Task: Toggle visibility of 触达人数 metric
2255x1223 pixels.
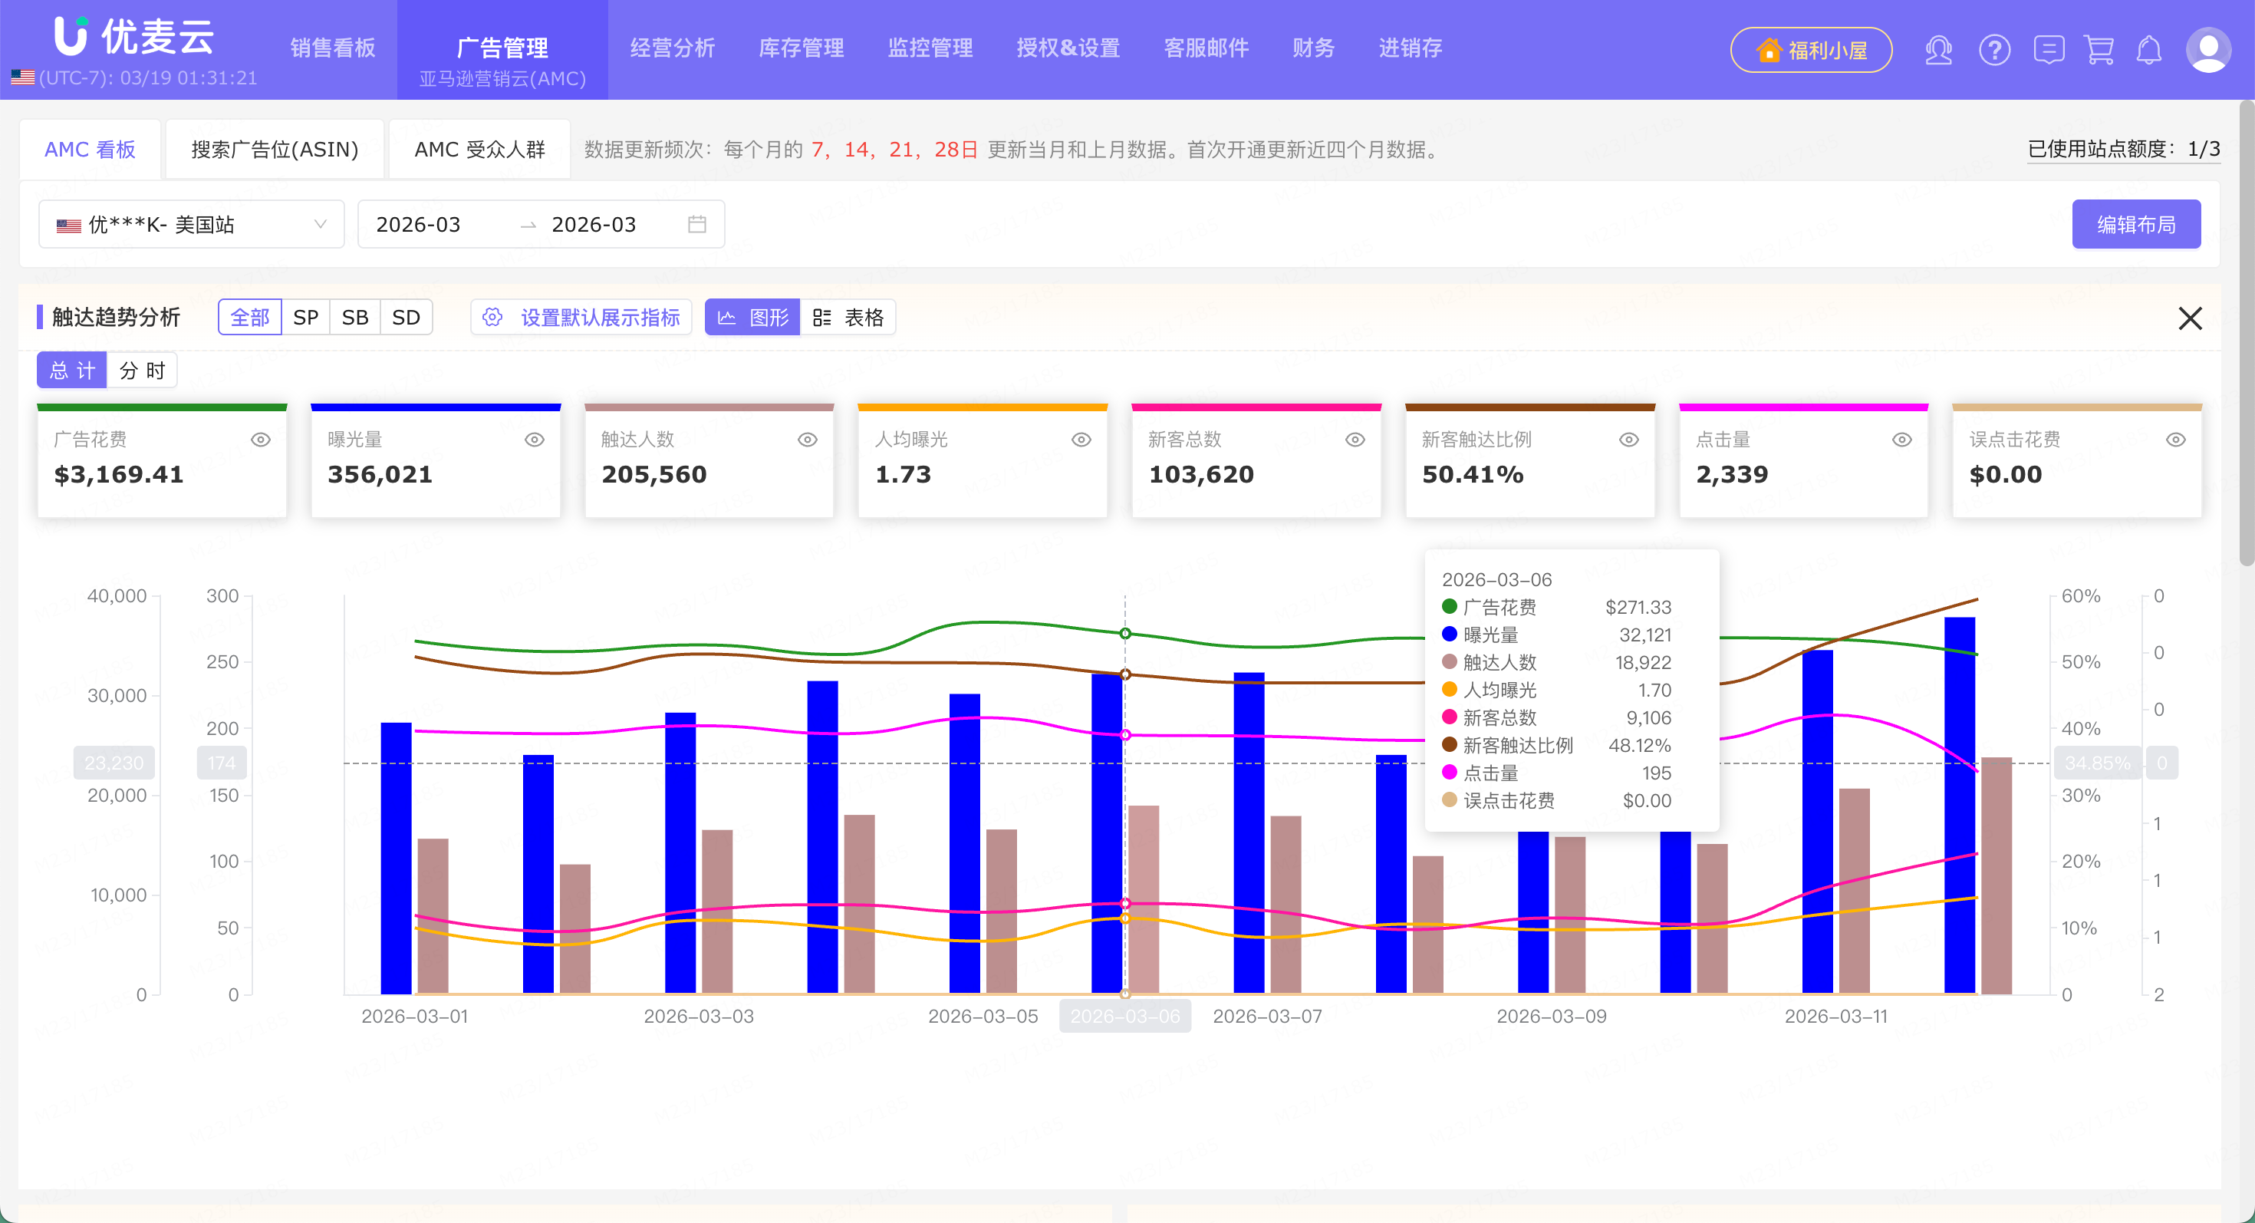Action: (807, 440)
